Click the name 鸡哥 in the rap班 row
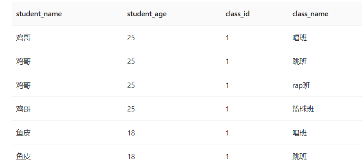362x168 pixels. (23, 85)
